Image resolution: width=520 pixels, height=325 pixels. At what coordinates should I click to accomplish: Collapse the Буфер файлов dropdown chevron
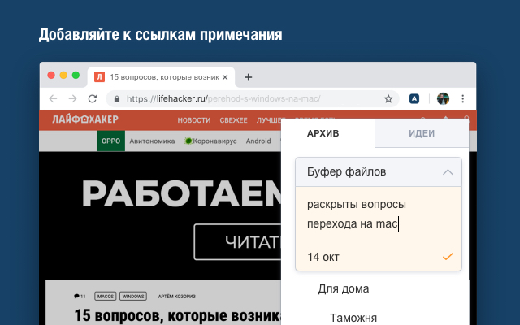tap(448, 171)
